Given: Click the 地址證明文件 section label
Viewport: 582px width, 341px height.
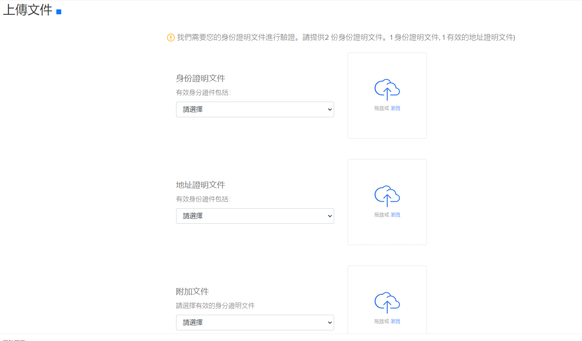Looking at the screenshot, I should (x=201, y=185).
